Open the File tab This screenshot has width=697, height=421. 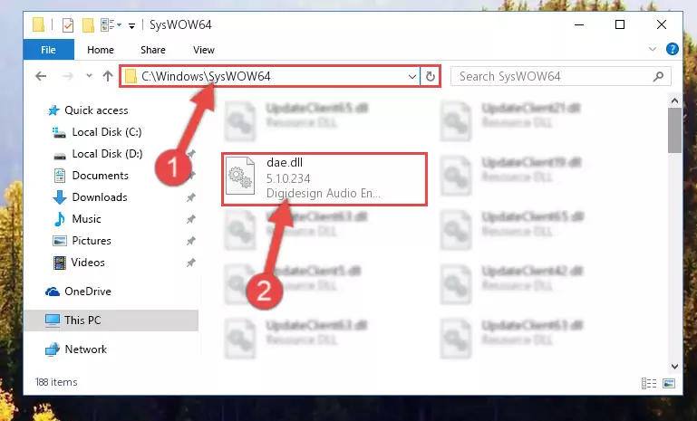pyautogui.click(x=48, y=50)
